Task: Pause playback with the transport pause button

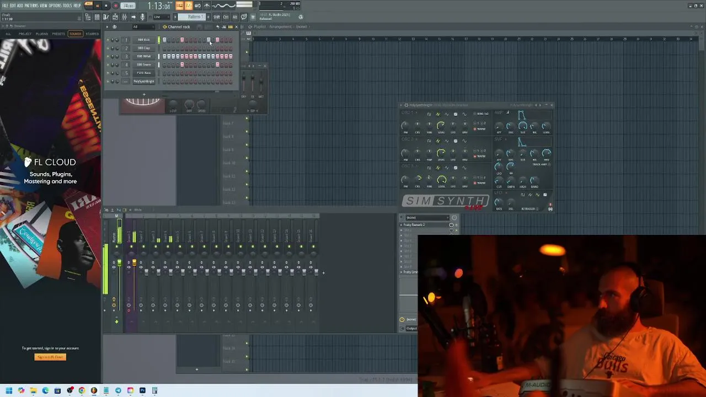Action: tap(97, 6)
